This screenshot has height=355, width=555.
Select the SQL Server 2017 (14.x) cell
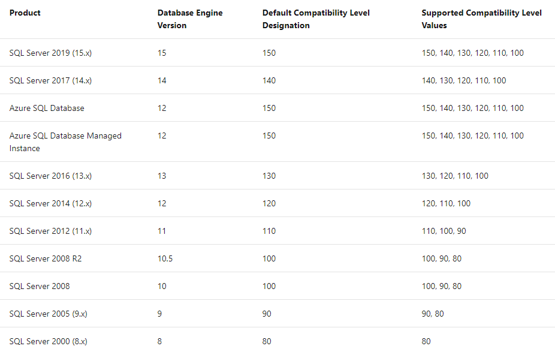(50, 80)
